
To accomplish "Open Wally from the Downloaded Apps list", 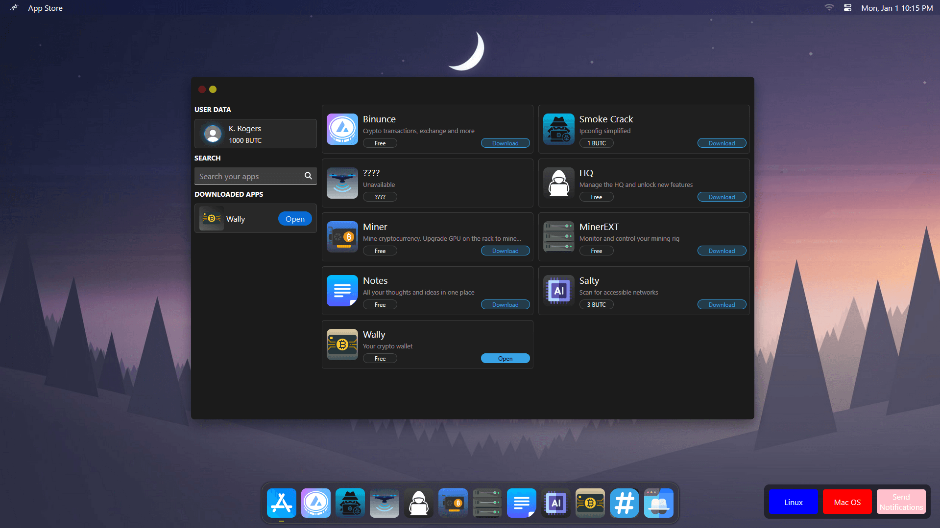I will coord(295,219).
